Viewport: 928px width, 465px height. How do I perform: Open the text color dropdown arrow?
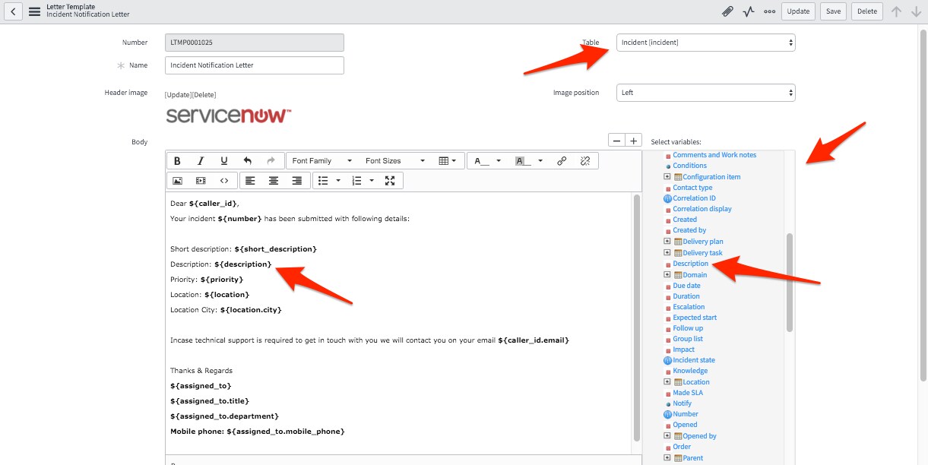[499, 161]
